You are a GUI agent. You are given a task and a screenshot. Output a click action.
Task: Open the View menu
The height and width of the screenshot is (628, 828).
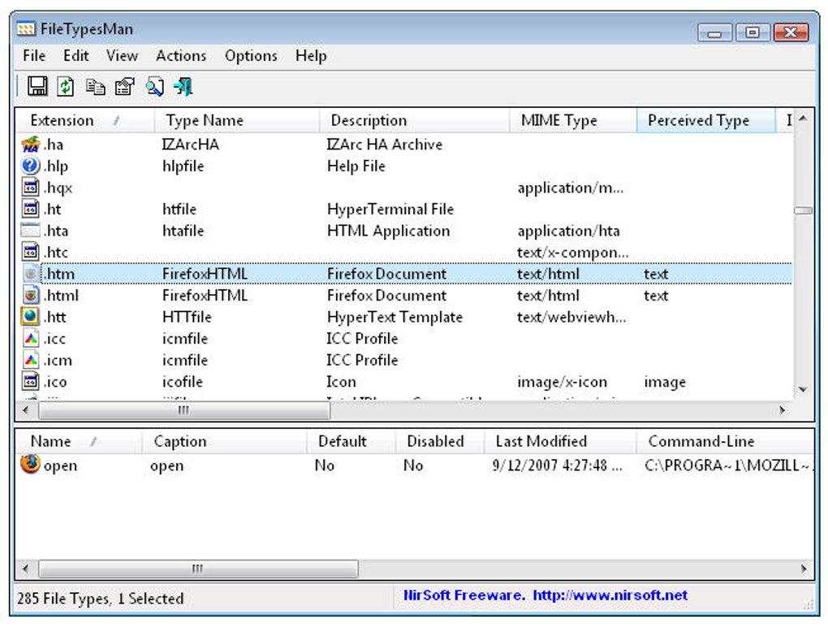coord(122,55)
